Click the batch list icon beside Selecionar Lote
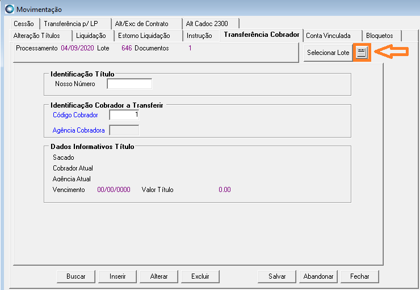Image resolution: width=420 pixels, height=290 pixels. coord(362,52)
